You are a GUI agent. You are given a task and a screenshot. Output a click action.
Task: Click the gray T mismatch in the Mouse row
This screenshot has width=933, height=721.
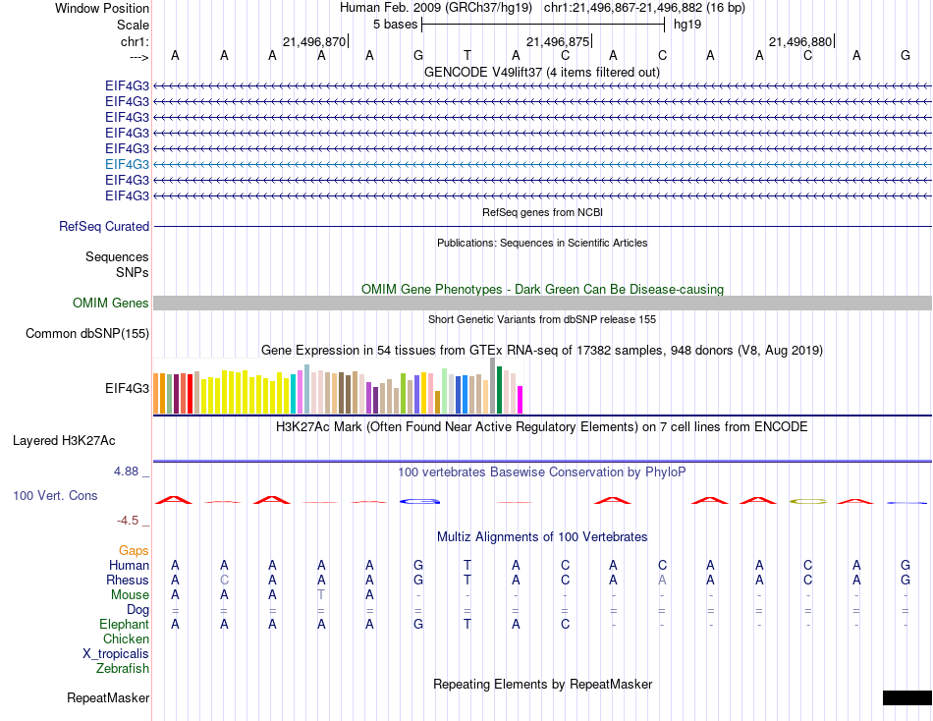coord(321,595)
